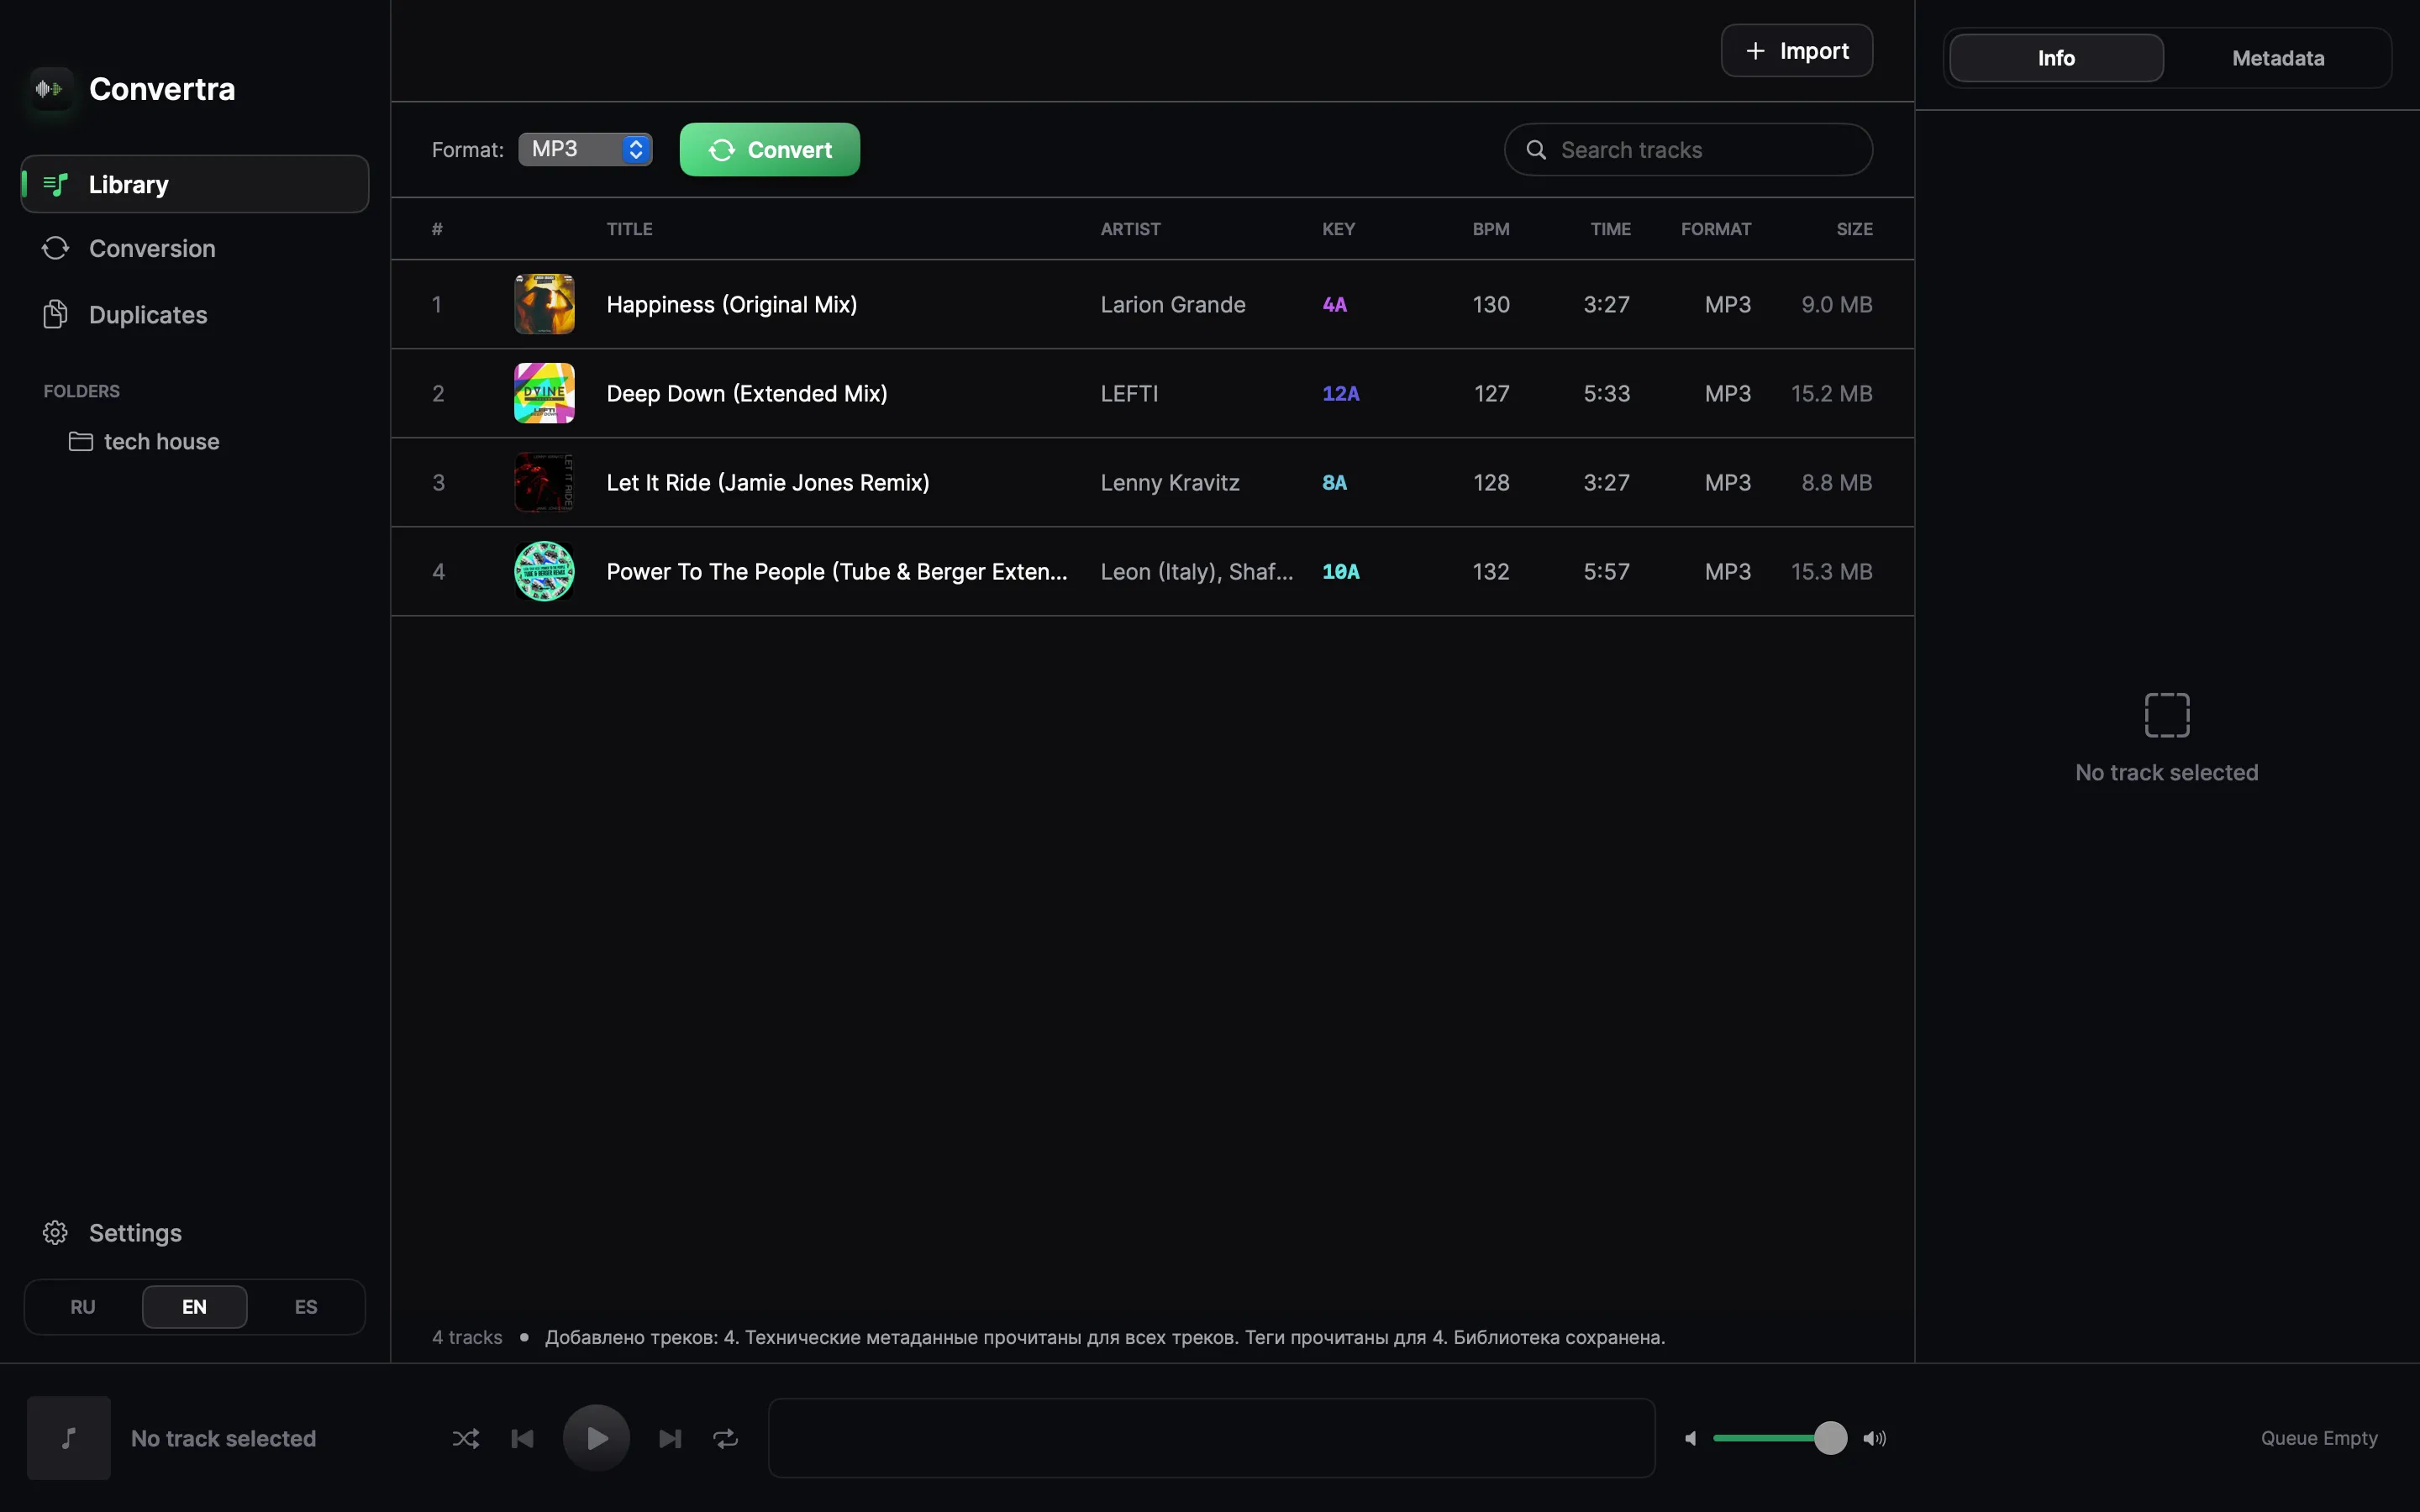Switch to the Metadata tab
The width and height of the screenshot is (2420, 1512).
[x=2278, y=58]
